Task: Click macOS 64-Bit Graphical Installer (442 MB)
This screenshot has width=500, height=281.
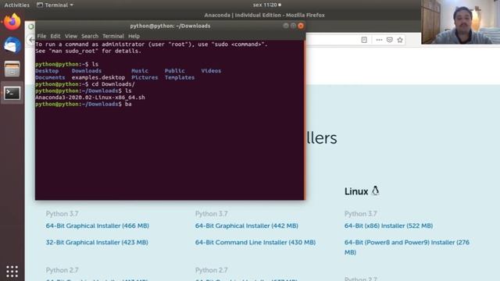Action: click(x=247, y=226)
